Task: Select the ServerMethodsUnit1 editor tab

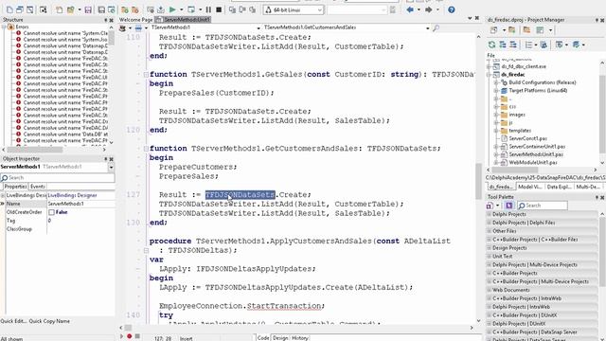Action: pos(183,20)
